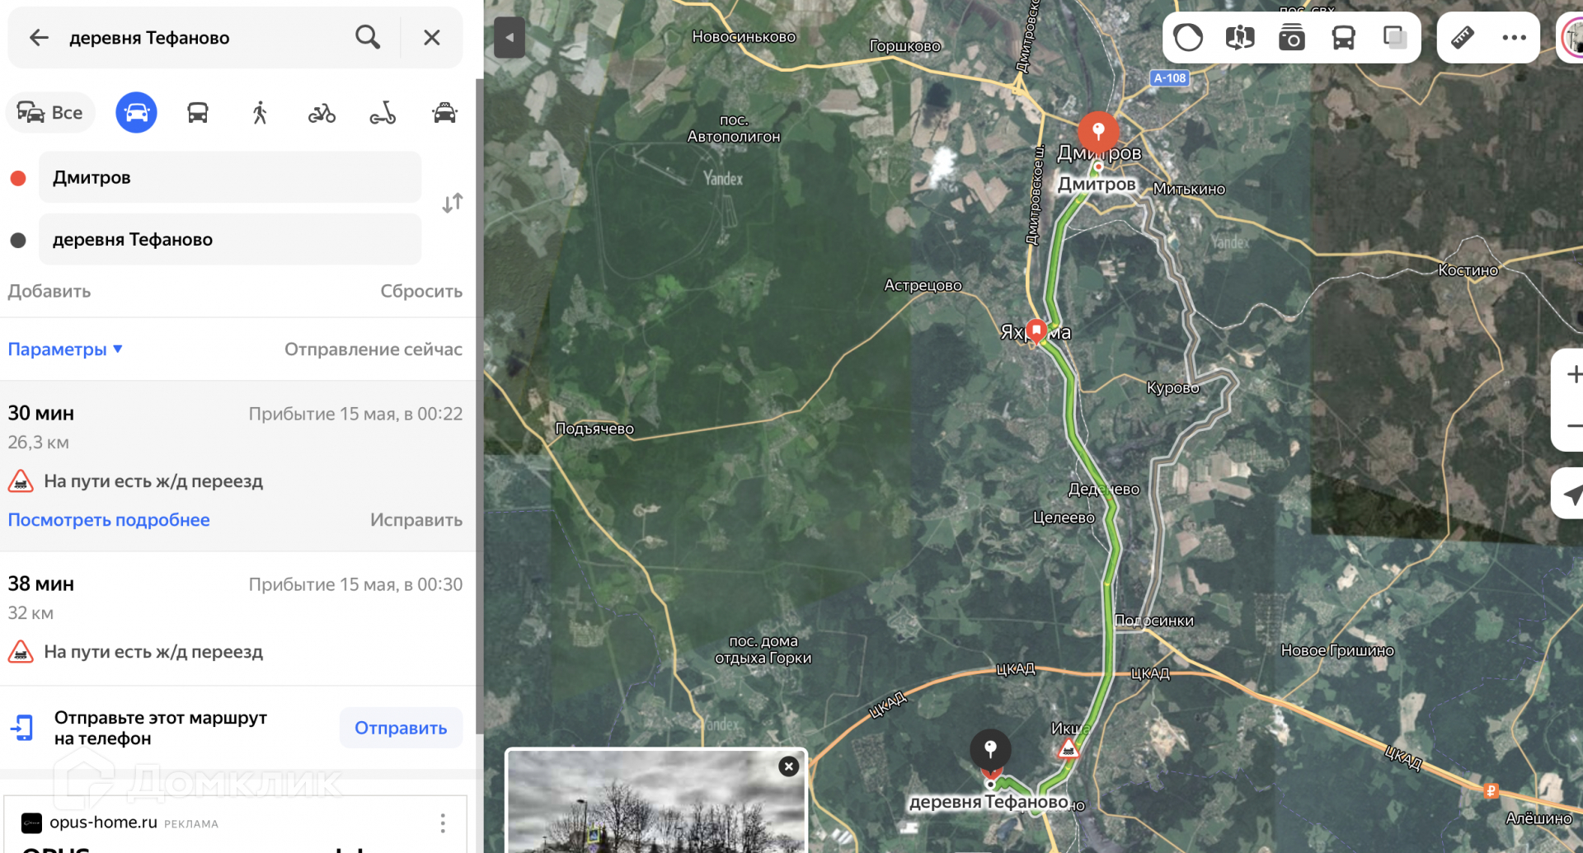Swap origin and destination points

pos(452,204)
